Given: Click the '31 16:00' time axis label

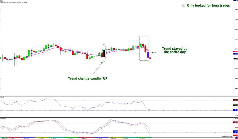Looking at the screenshot, I should coord(126,138).
